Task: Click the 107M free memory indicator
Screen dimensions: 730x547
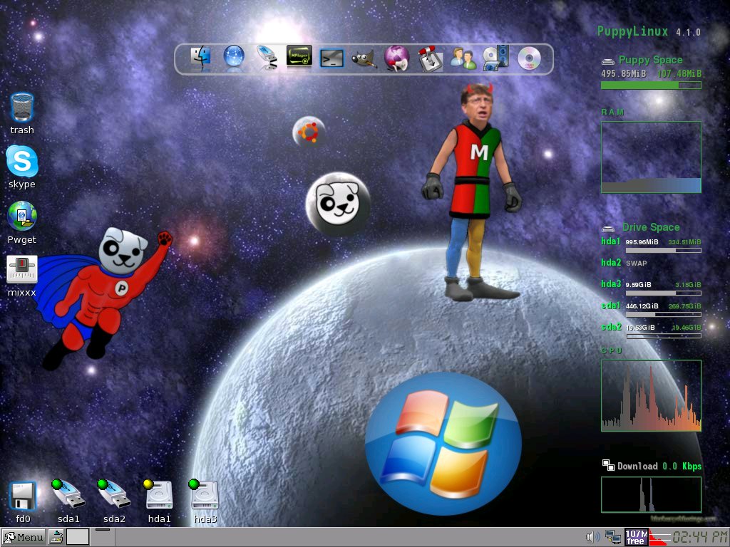Action: point(636,537)
